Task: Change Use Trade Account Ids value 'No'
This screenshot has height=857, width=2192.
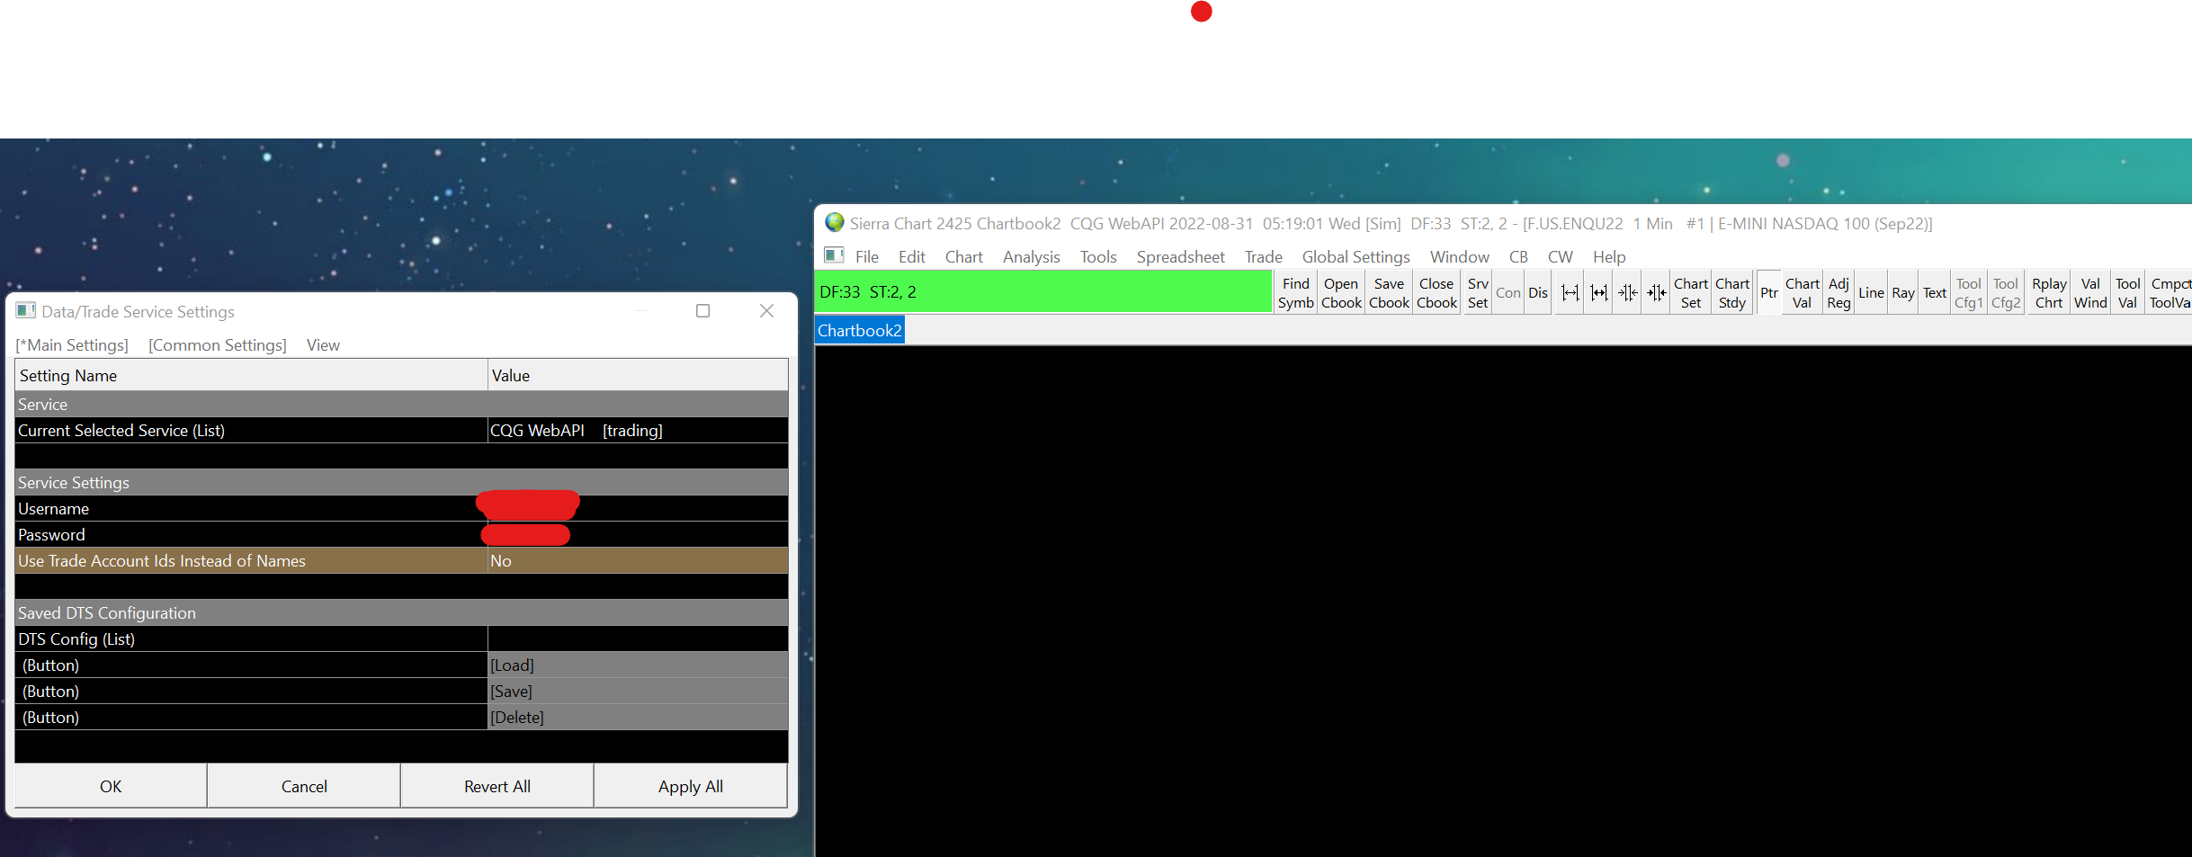Action: pyautogui.click(x=638, y=560)
